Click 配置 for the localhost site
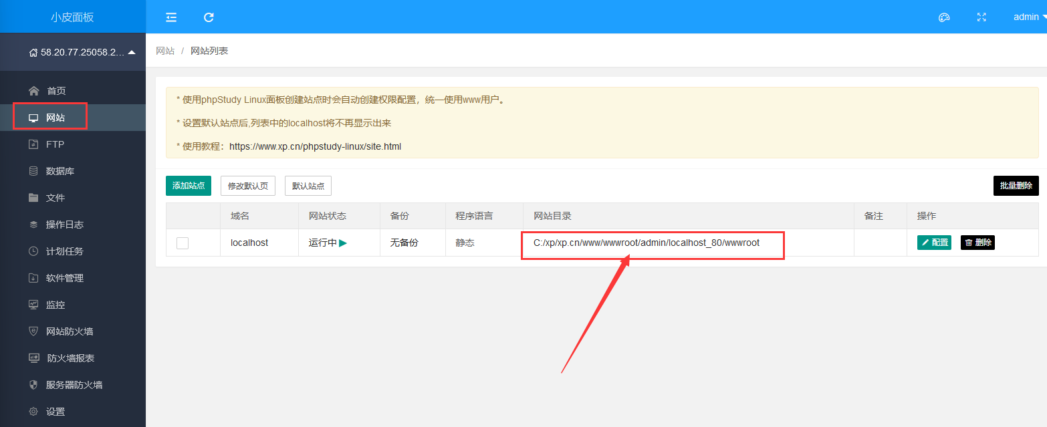Viewport: 1047px width, 427px height. pyautogui.click(x=934, y=243)
